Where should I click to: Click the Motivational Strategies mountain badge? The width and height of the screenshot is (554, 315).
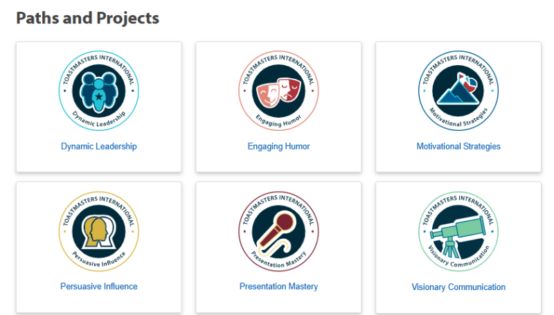[x=458, y=91]
